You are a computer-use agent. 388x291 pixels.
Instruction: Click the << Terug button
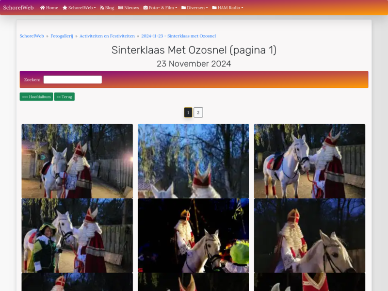coord(65,97)
